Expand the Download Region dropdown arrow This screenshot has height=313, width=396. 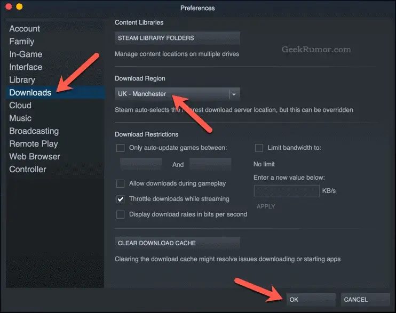(234, 94)
